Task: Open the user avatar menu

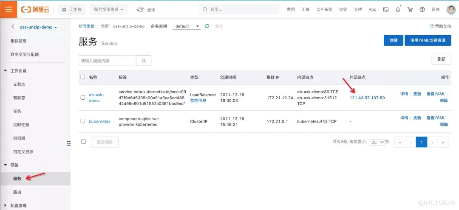Action: [451, 9]
